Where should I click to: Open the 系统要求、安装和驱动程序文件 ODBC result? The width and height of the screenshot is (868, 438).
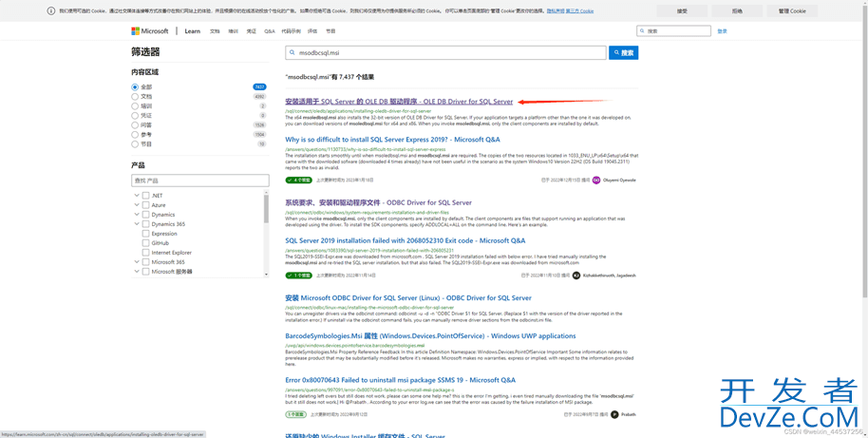pos(378,202)
